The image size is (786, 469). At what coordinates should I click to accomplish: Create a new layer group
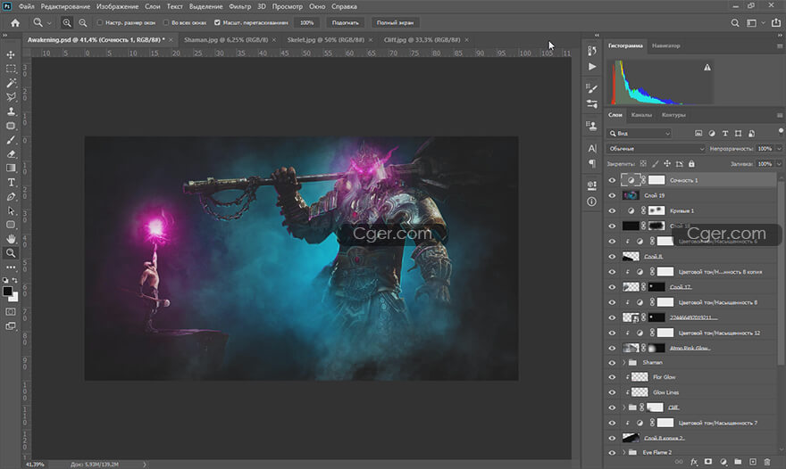(x=738, y=462)
